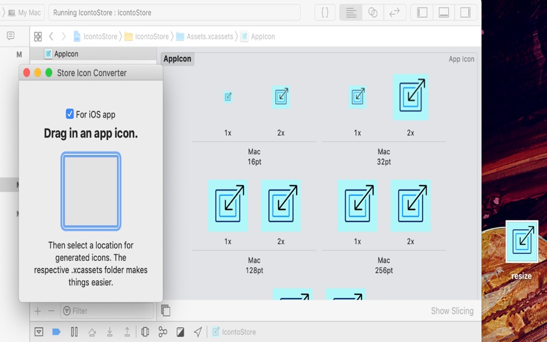The image size is (547, 342).
Task: Enable the For iOS app checkbox
Action: (x=69, y=113)
